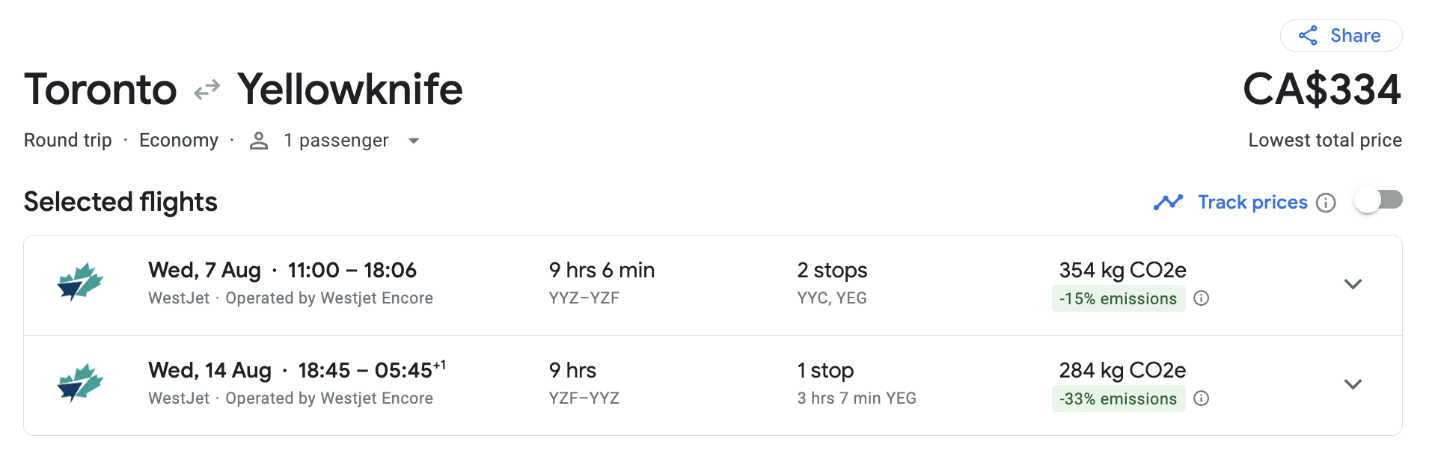This screenshot has height=462, width=1429.
Task: Click the Track prices link text
Action: 1252,203
